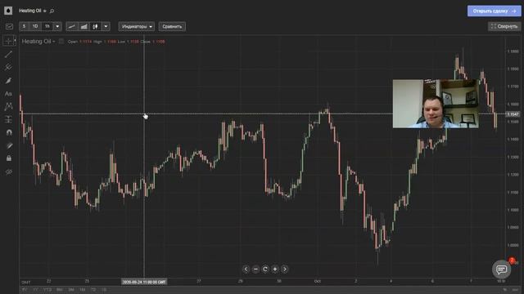This screenshot has height=294, width=524.
Task: Click the webcam video overlay
Action: tap(436, 104)
